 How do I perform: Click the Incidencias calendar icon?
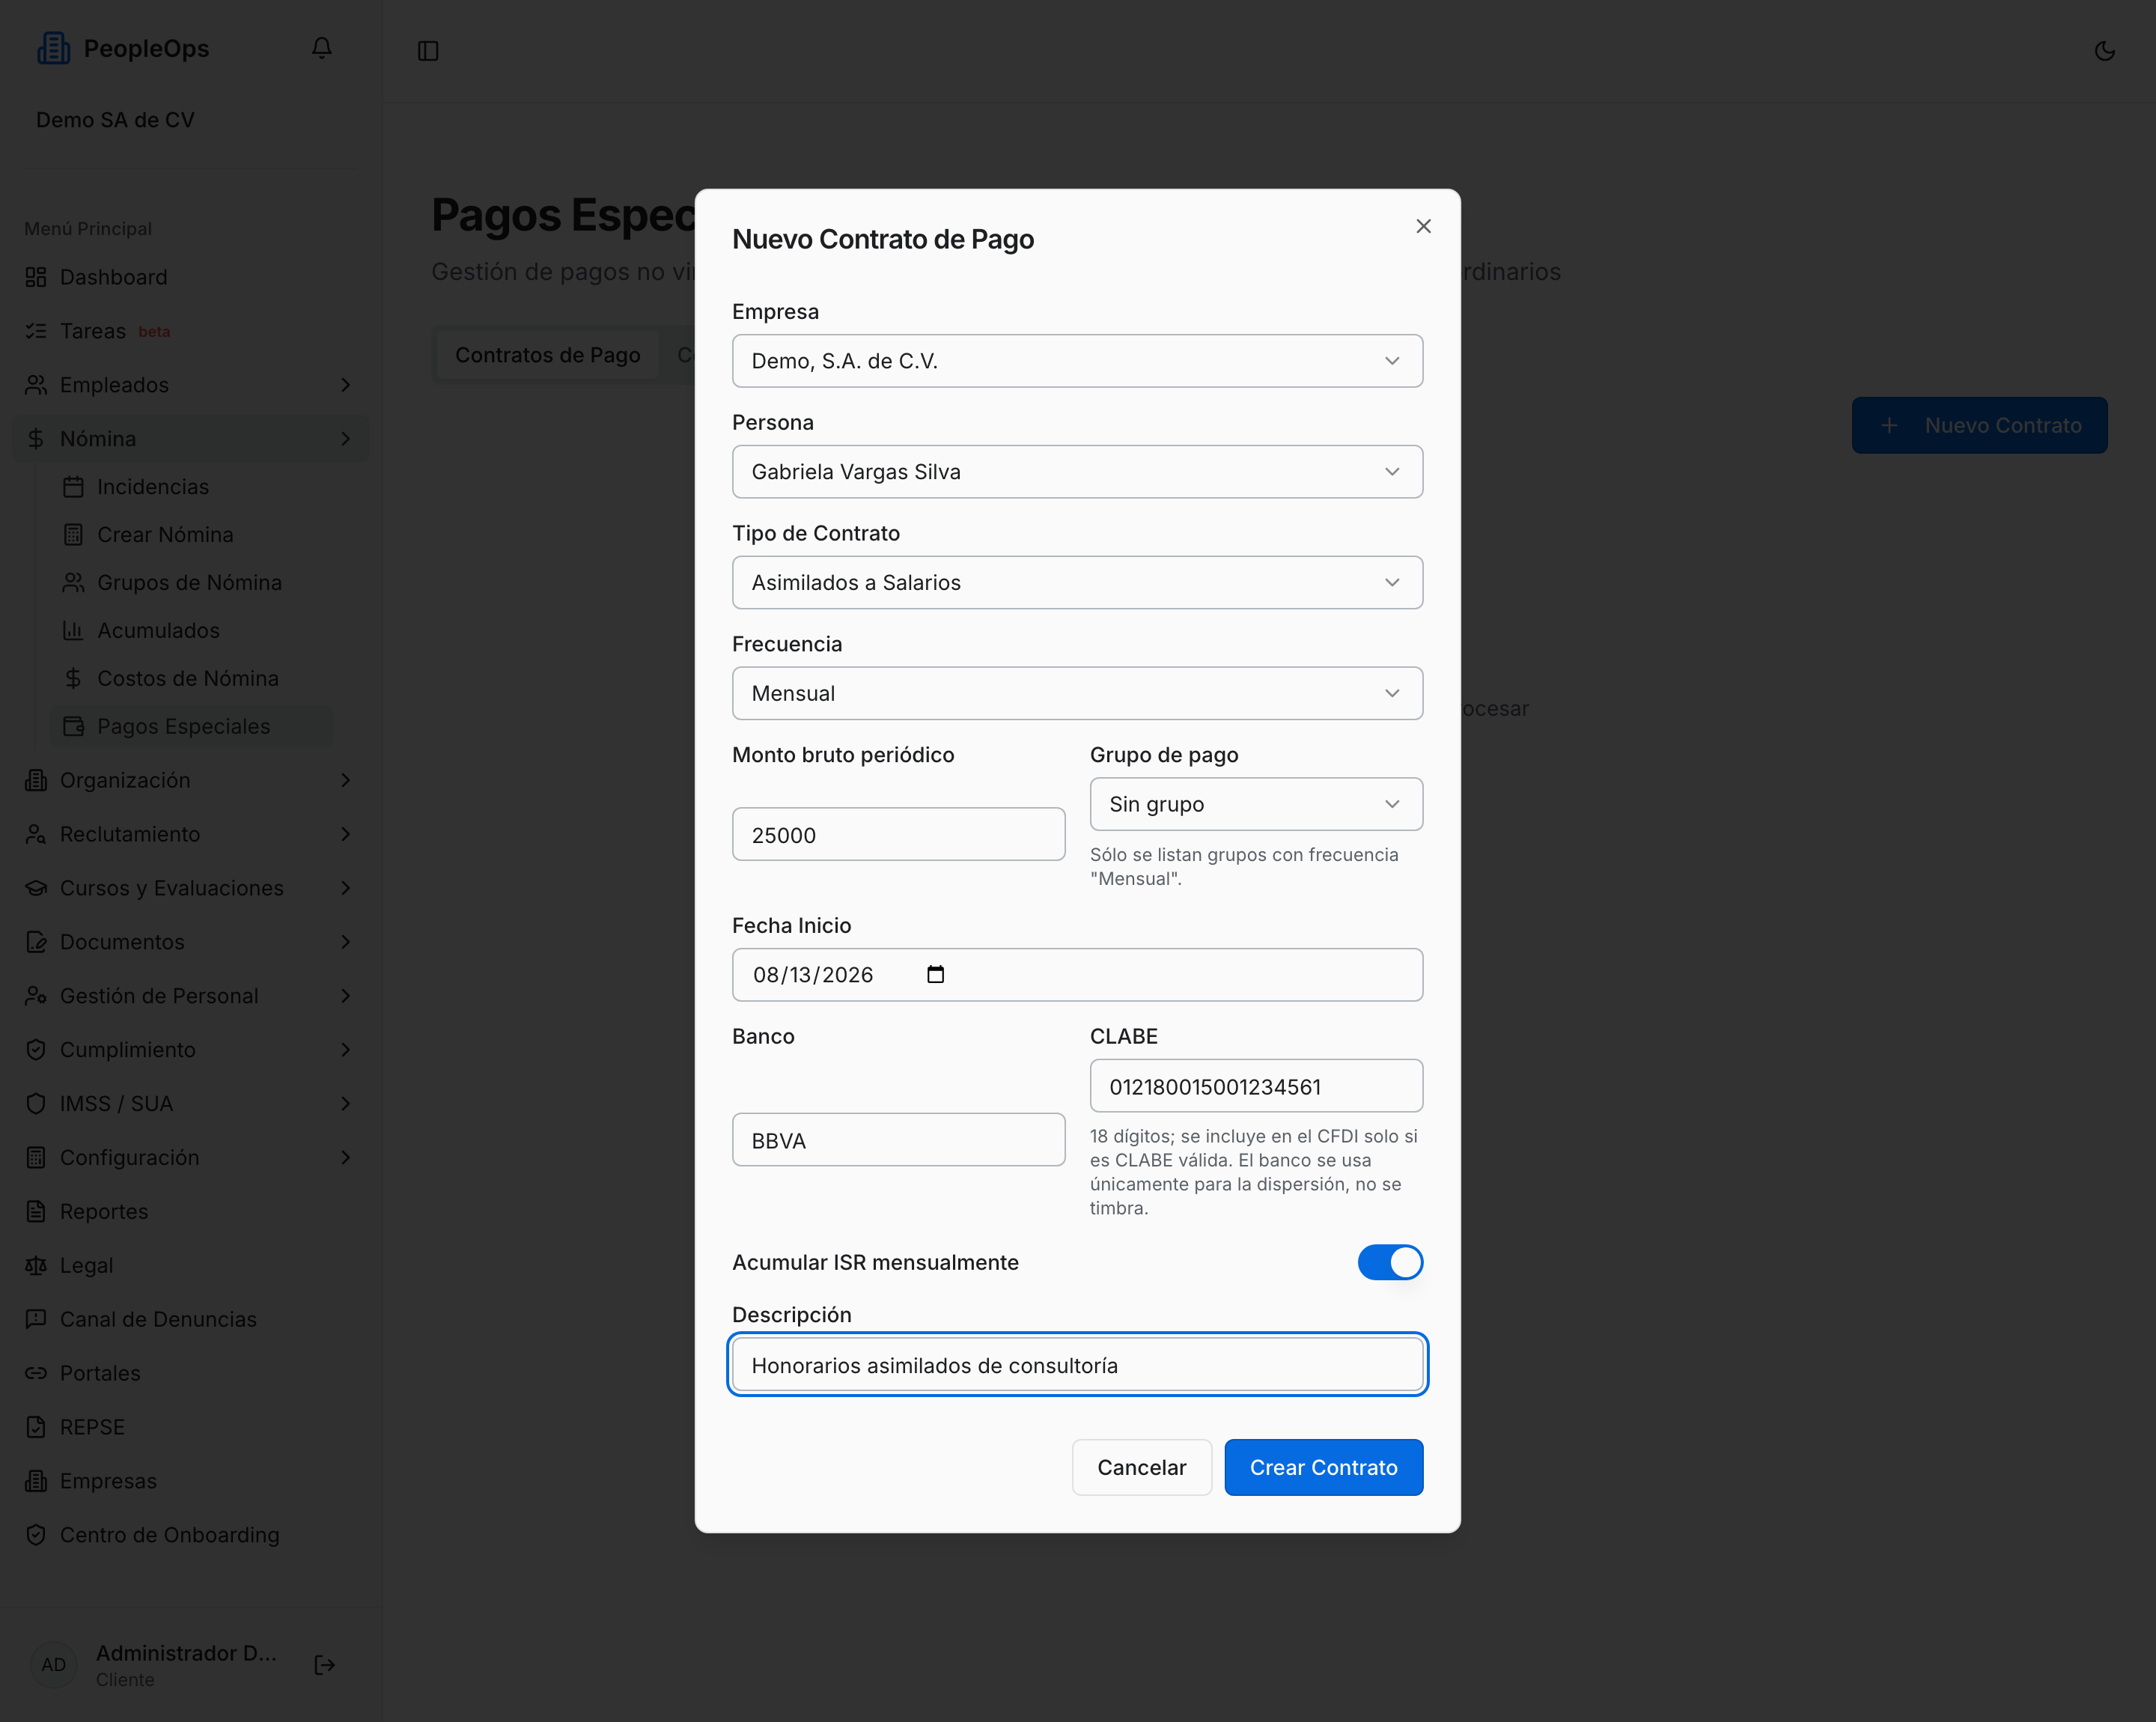(x=73, y=487)
